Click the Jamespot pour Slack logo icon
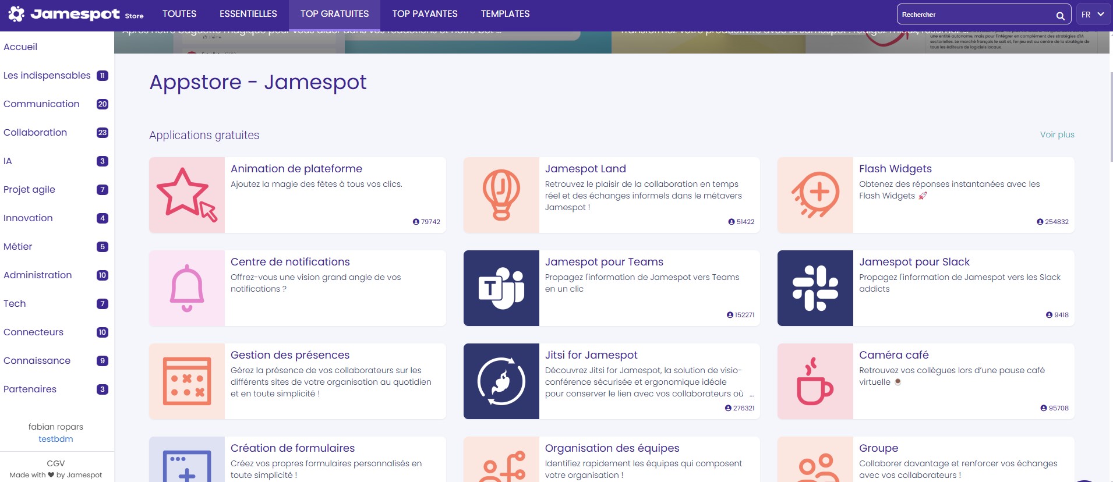 pyautogui.click(x=815, y=288)
